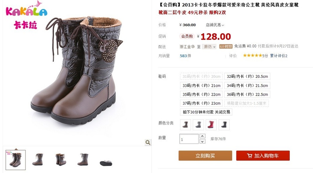The image size is (313, 173).
Task: Open the 廊坊 delivery city dropdown
Action: [x=209, y=46]
